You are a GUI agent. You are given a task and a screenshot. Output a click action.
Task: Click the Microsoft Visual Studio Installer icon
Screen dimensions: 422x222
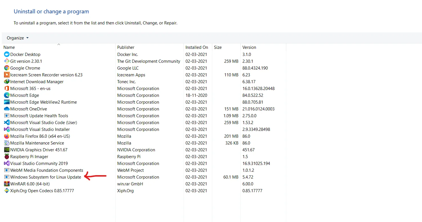pyautogui.click(x=7, y=129)
